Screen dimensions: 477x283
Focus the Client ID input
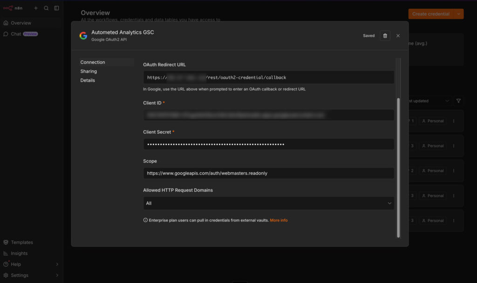pyautogui.click(x=269, y=115)
